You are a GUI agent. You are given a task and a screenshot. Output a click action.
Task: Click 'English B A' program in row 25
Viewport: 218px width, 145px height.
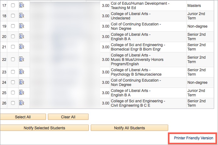pos(121,95)
